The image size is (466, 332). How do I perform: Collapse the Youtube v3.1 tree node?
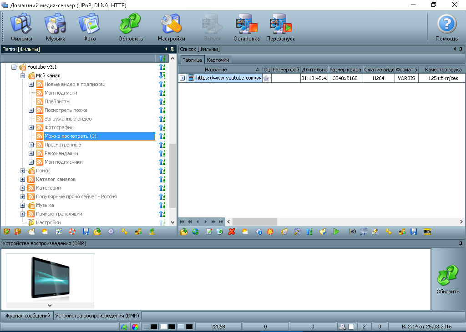(14, 67)
